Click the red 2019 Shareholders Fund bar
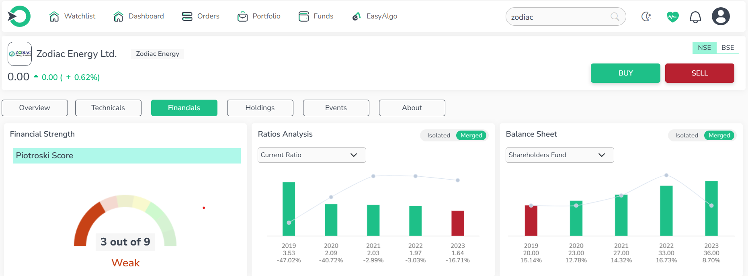This screenshot has height=276, width=748. pyautogui.click(x=531, y=221)
